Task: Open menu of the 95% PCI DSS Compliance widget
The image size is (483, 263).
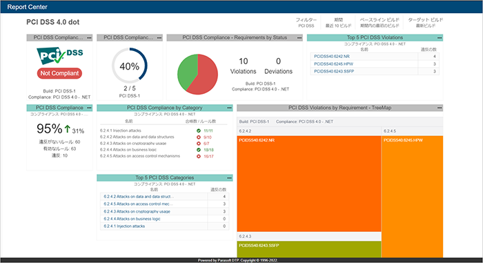Action: coord(89,108)
